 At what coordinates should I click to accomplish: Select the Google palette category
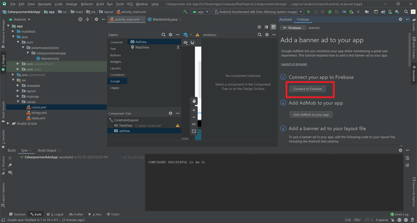click(117, 81)
